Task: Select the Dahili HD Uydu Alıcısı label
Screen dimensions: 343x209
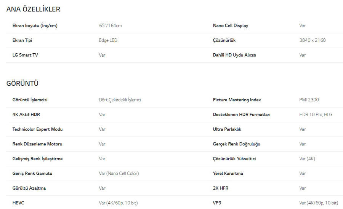Action: [x=234, y=55]
